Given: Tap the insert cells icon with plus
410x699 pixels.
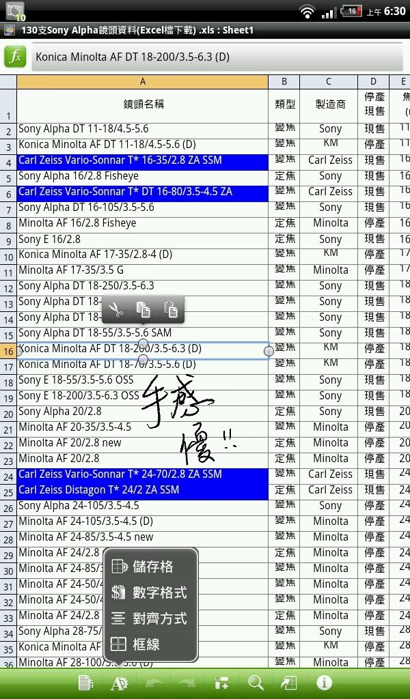Looking at the screenshot, I should (x=221, y=683).
